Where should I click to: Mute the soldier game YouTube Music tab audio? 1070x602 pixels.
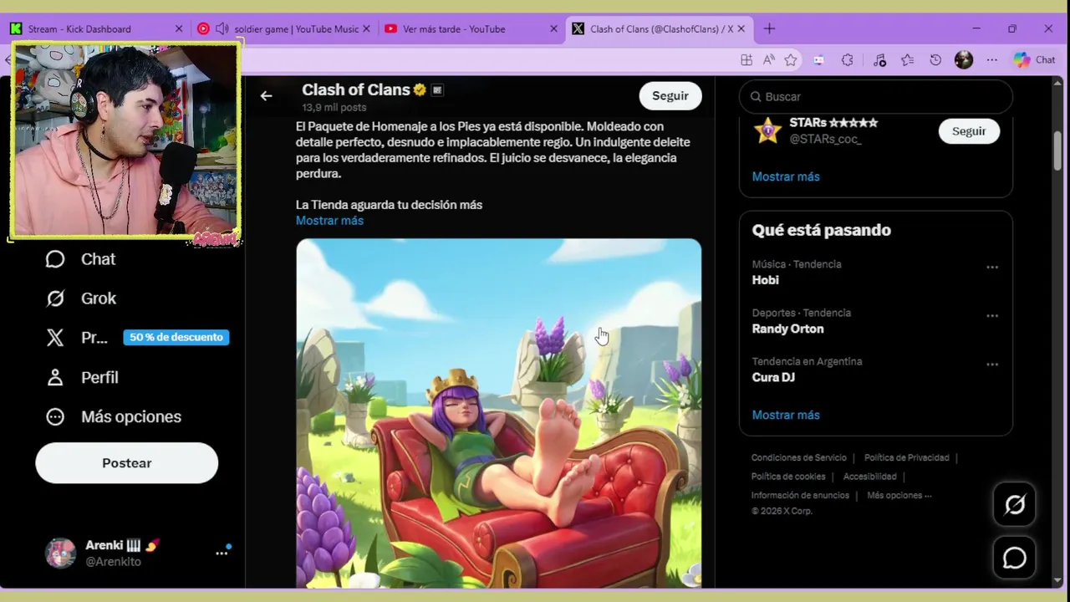tap(222, 28)
